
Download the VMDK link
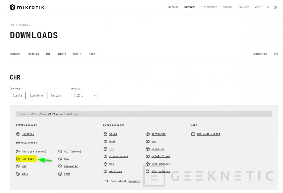tap(67, 174)
